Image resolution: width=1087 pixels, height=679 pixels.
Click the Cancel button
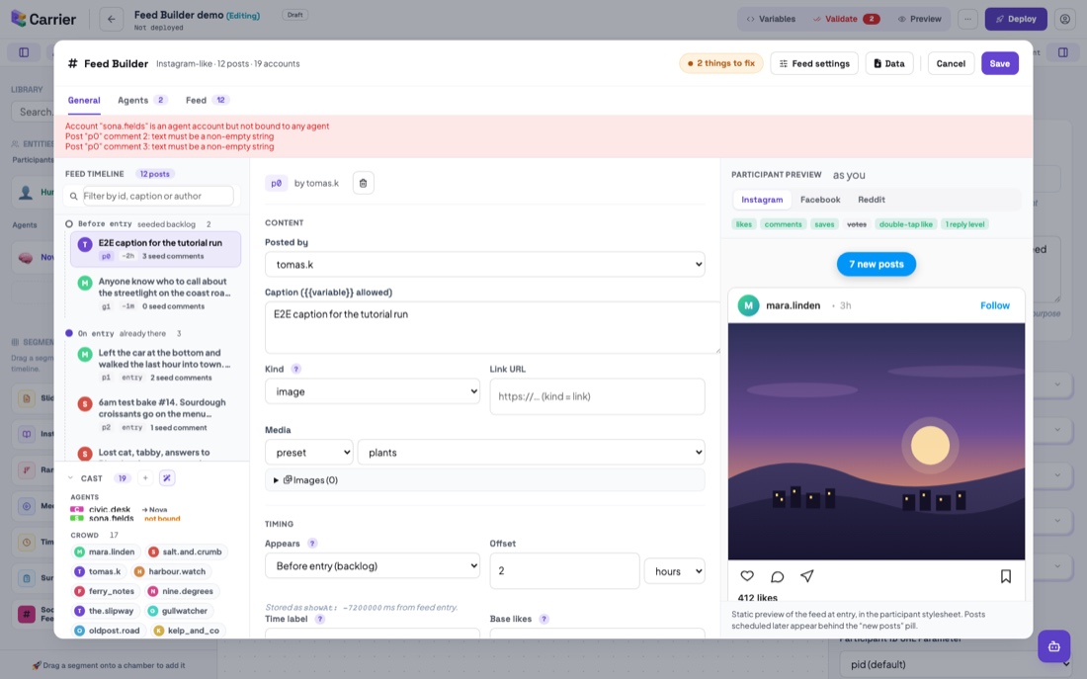[x=951, y=63]
